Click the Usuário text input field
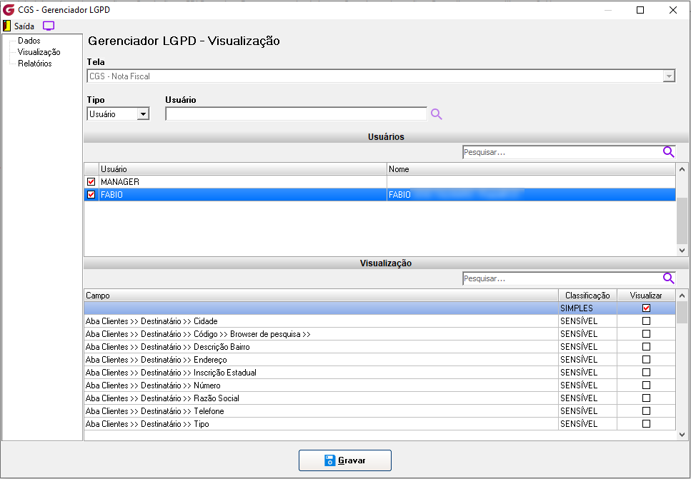Image resolution: width=691 pixels, height=479 pixels. tap(296, 114)
